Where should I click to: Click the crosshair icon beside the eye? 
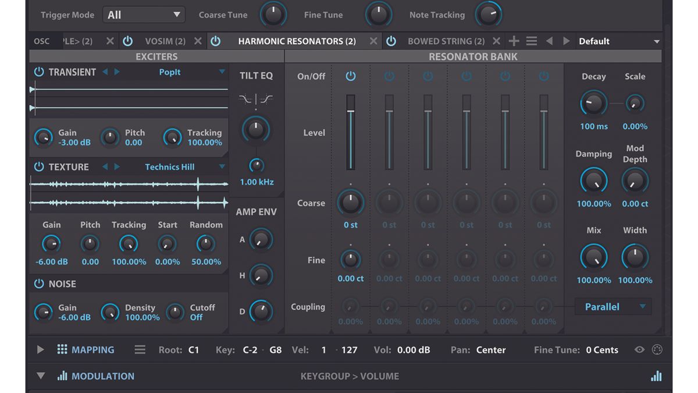click(x=657, y=350)
